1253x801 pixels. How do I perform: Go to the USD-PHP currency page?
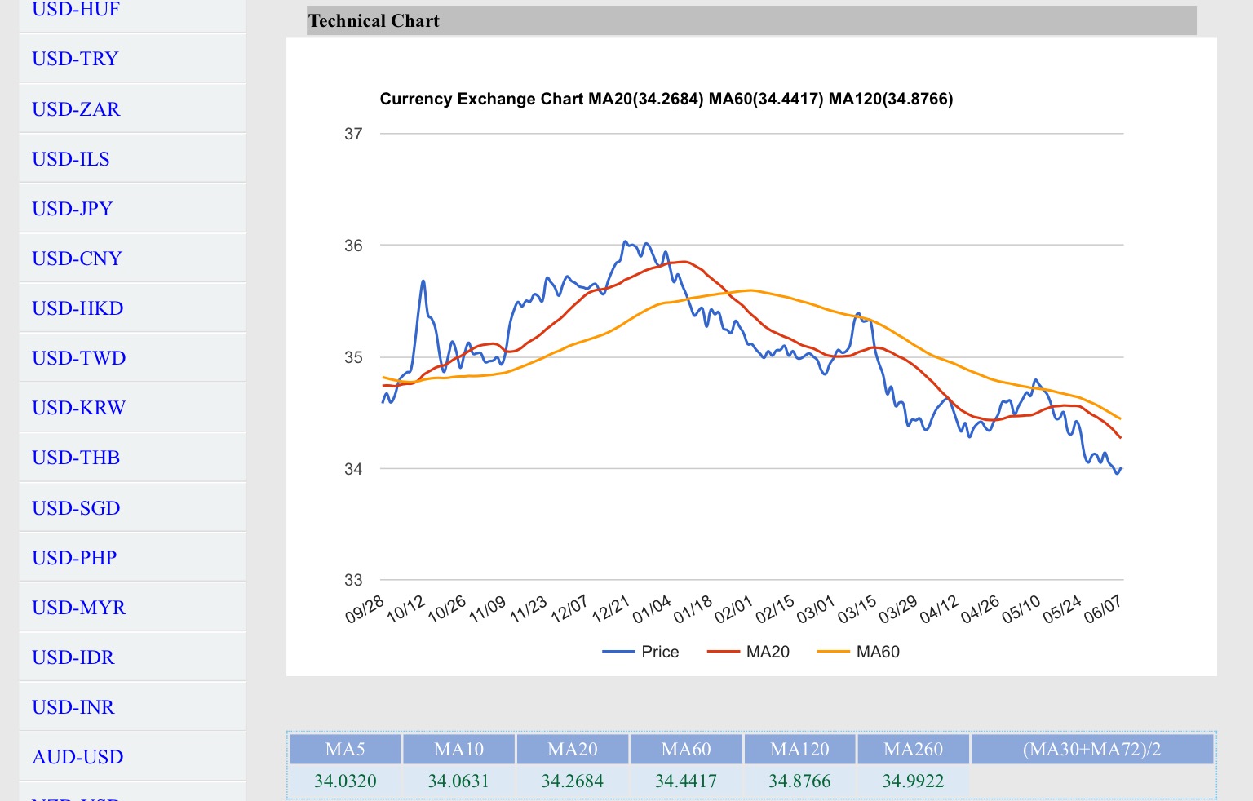point(74,557)
